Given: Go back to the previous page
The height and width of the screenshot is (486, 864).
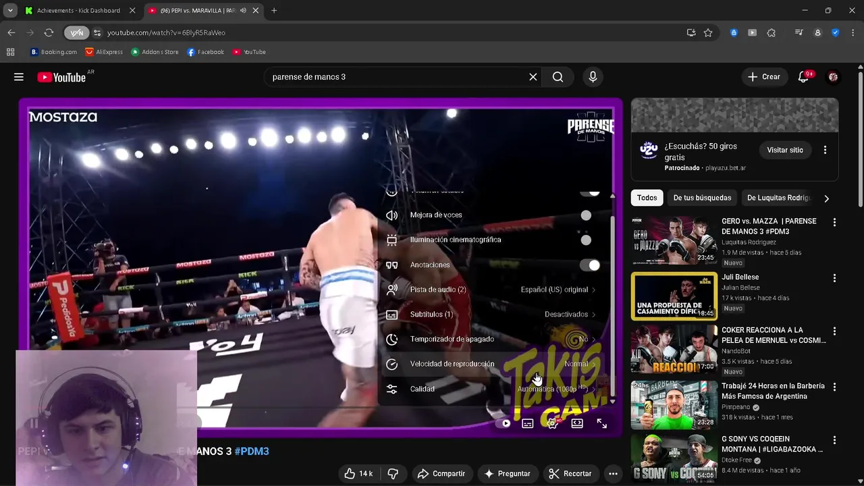Looking at the screenshot, I should [11, 32].
